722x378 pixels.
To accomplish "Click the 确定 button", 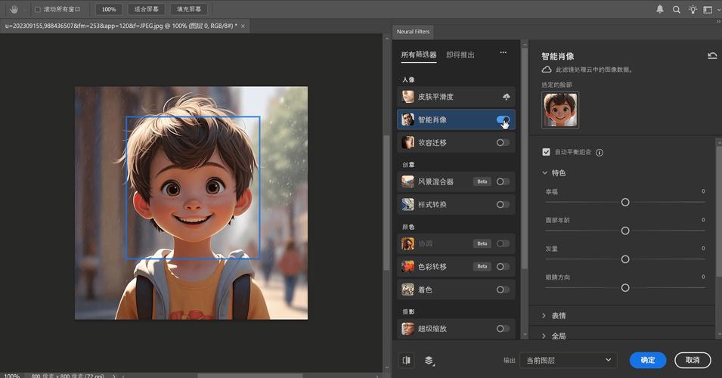I will [x=647, y=361].
